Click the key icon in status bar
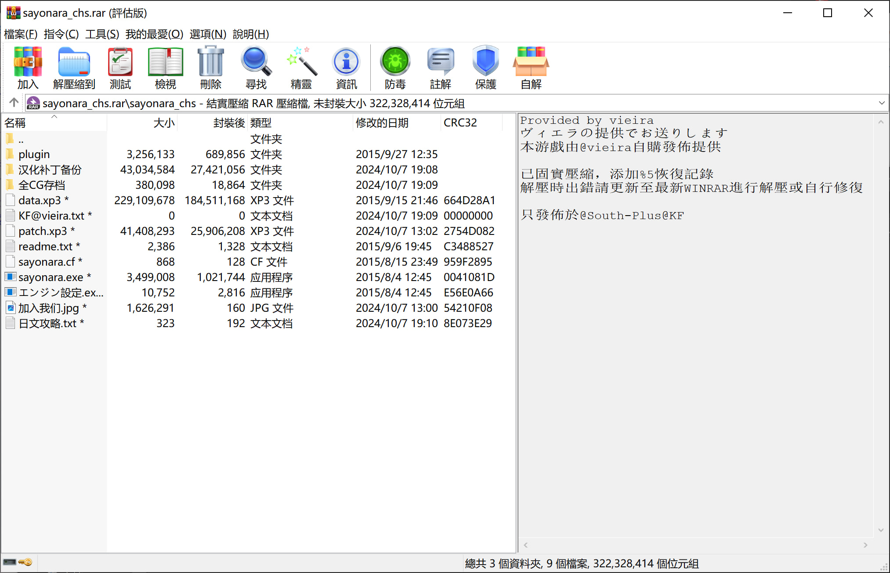Screen dimensions: 890x573 tap(25, 562)
